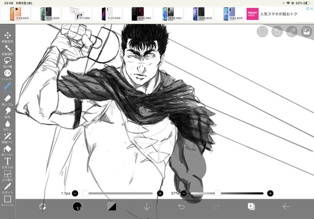This screenshot has height=219, width=314.
Task: Open the ruler tool icon
Action: pyautogui.click(x=292, y=31)
